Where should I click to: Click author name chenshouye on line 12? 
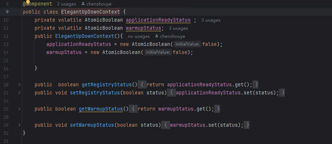[173, 36]
